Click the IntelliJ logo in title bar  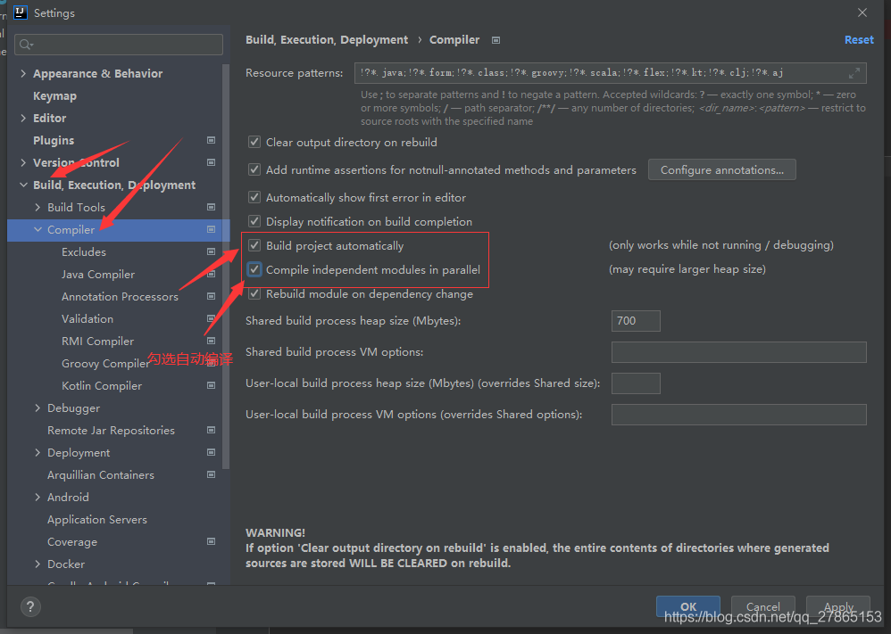[x=21, y=12]
